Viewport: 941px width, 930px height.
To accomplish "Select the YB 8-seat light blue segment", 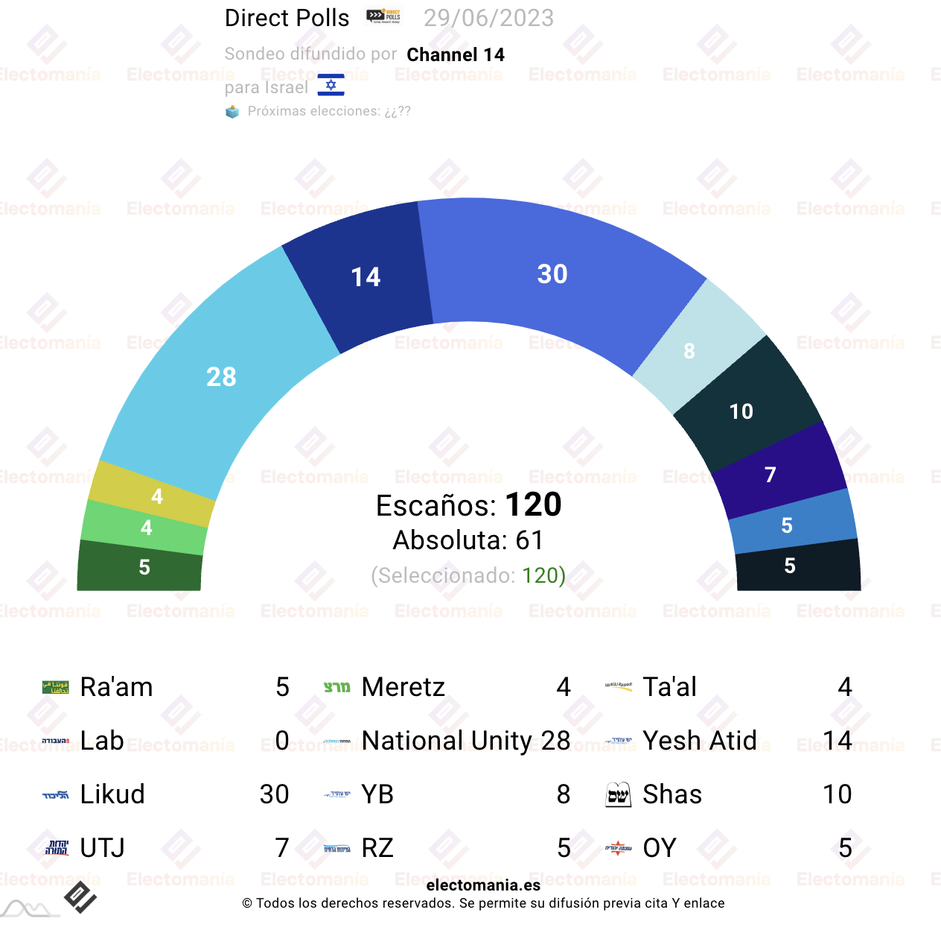I will [689, 350].
